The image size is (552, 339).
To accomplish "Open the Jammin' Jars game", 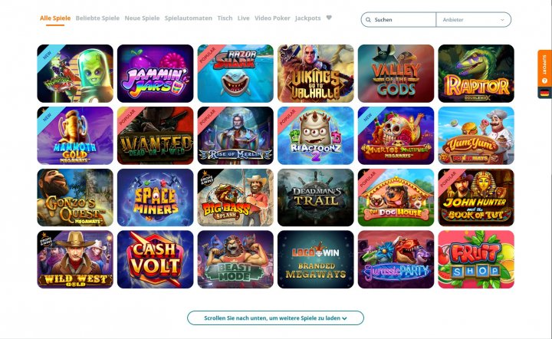I will [x=155, y=74].
